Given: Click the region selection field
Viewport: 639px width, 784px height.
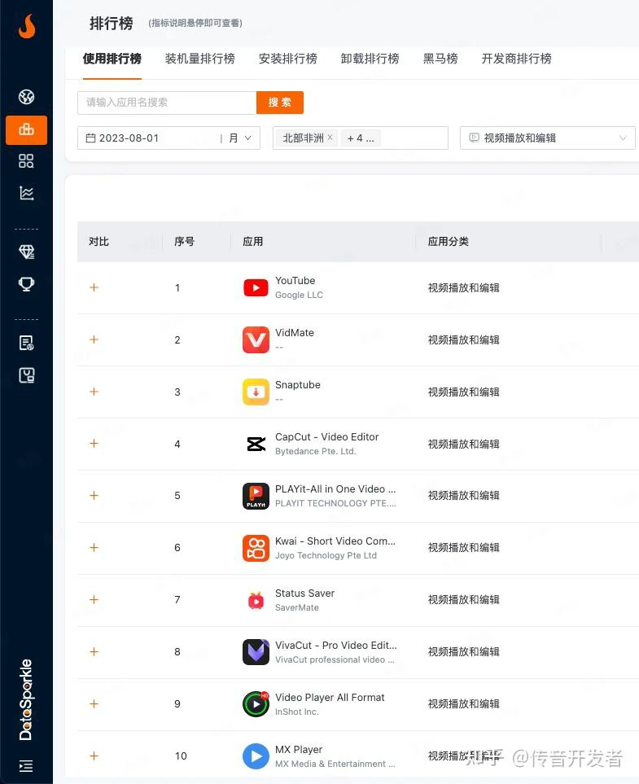Looking at the screenshot, I should pos(361,138).
